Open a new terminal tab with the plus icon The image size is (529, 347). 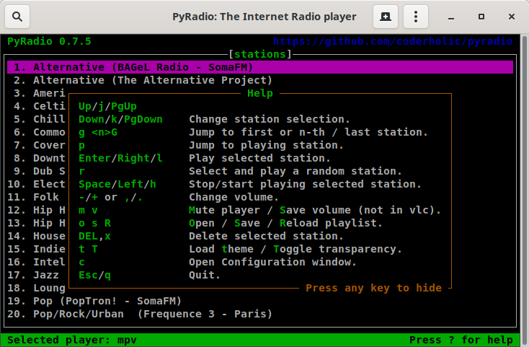(386, 17)
